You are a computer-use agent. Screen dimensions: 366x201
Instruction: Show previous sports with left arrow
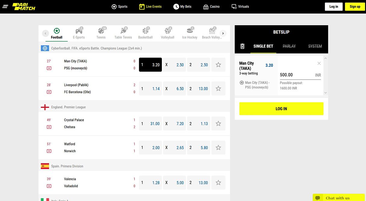(45, 33)
